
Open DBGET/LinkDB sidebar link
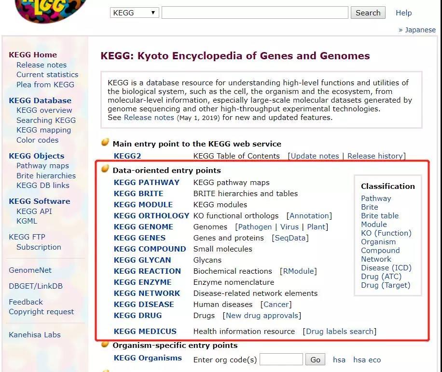[36, 286]
